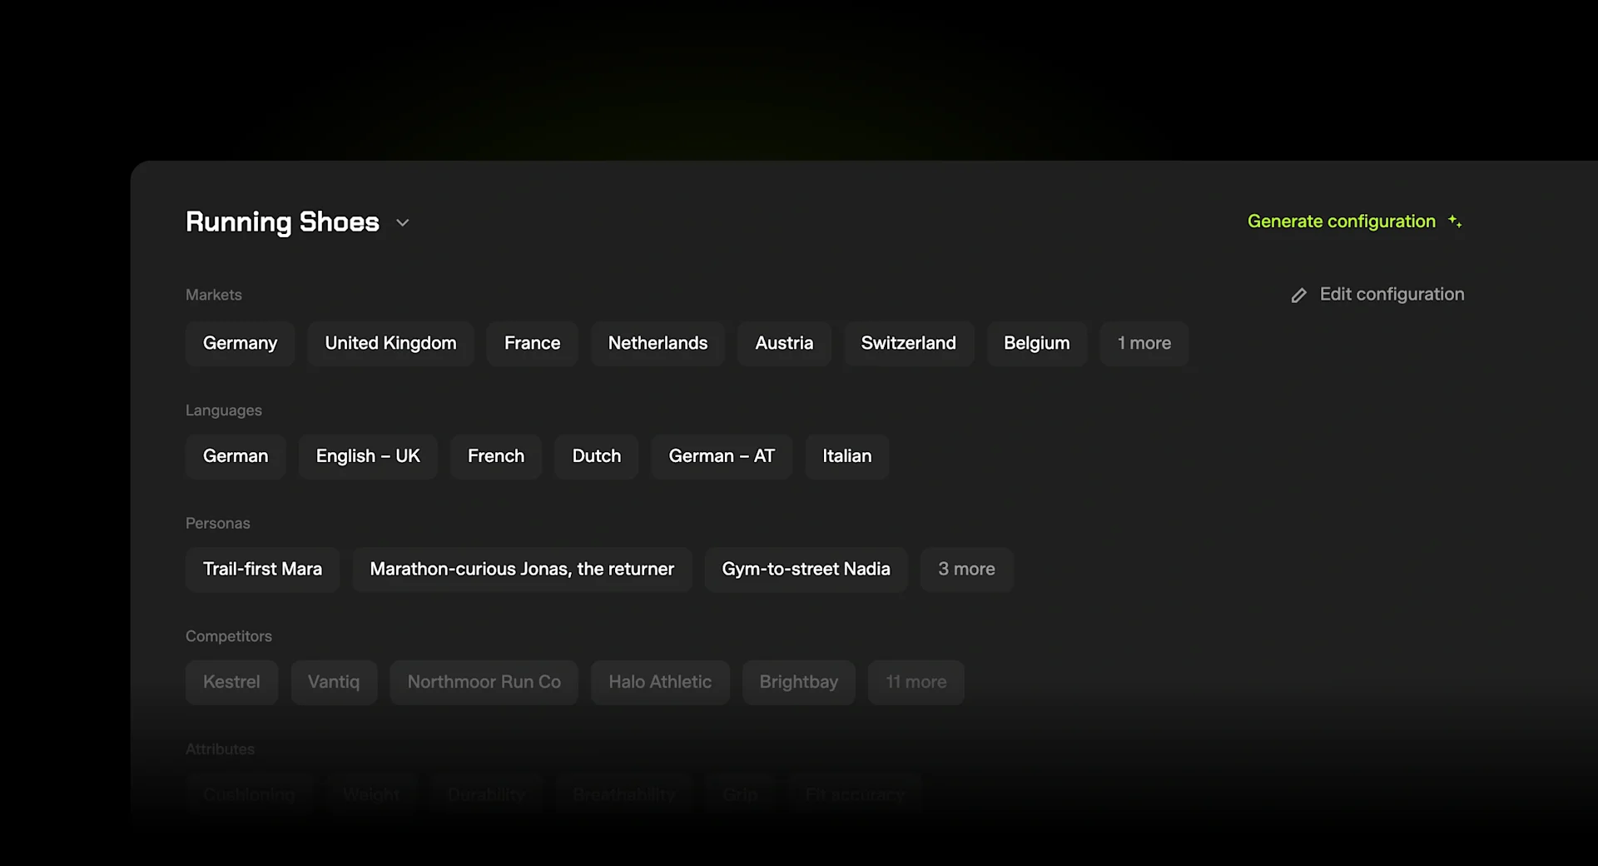
Task: Choose the Switzerland market chip
Action: pos(908,343)
